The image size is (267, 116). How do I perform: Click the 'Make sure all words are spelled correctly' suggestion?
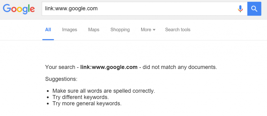104,91
